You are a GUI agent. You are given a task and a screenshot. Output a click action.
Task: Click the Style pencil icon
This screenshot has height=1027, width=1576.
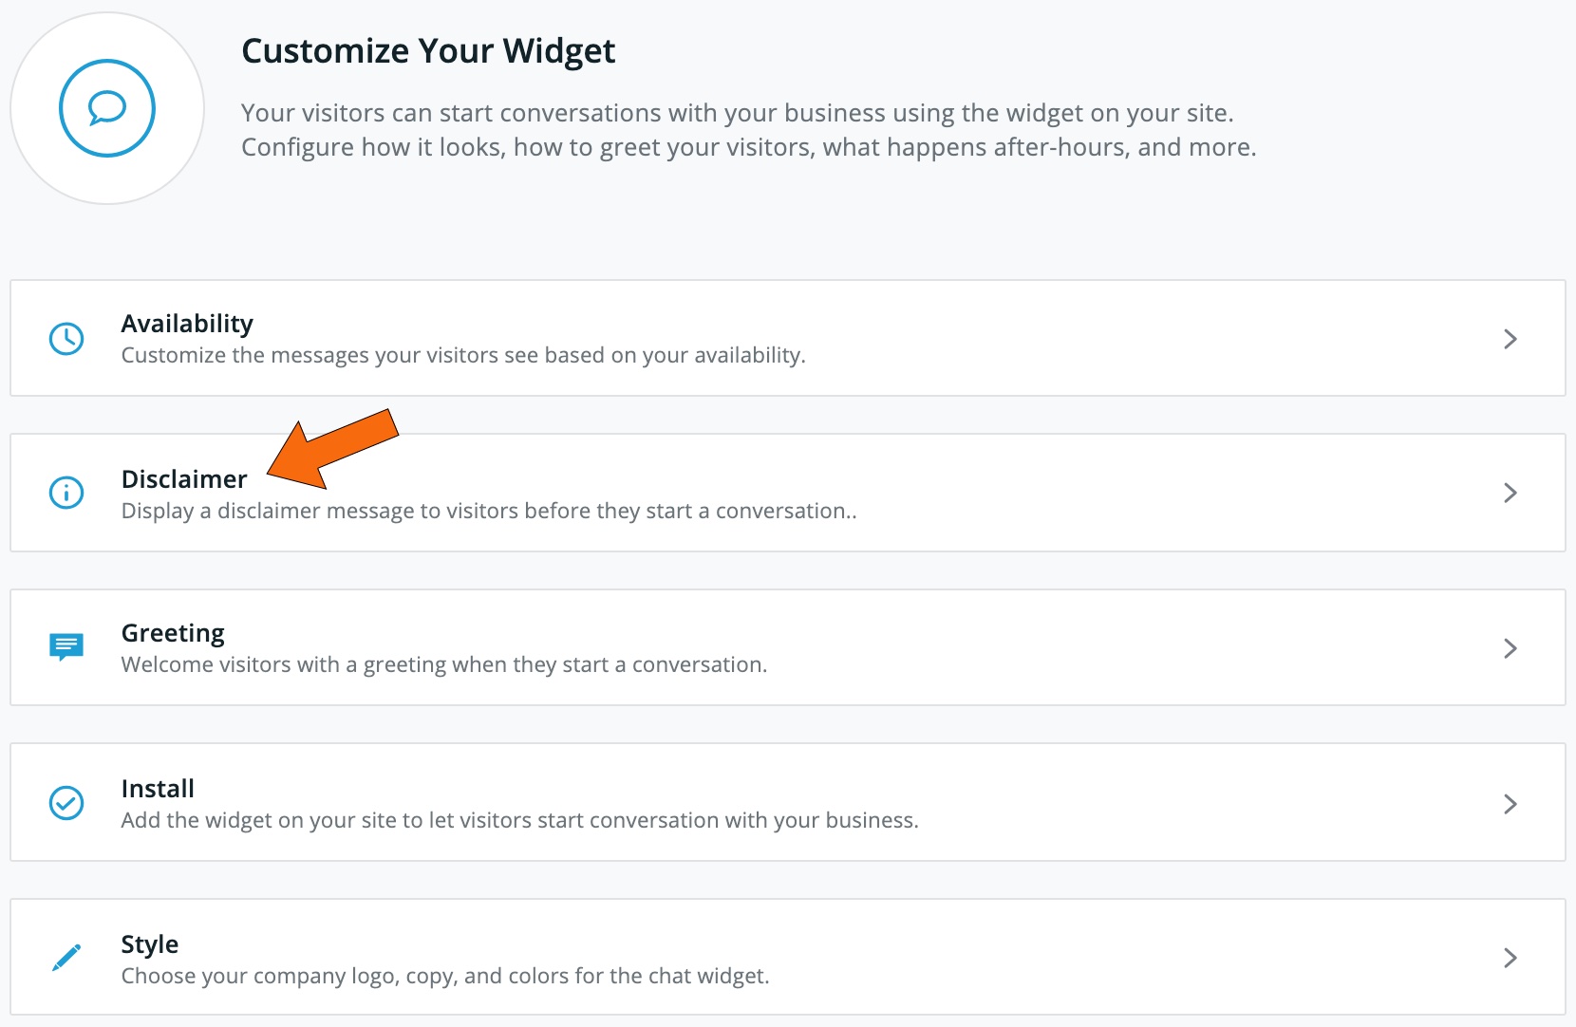(x=66, y=958)
